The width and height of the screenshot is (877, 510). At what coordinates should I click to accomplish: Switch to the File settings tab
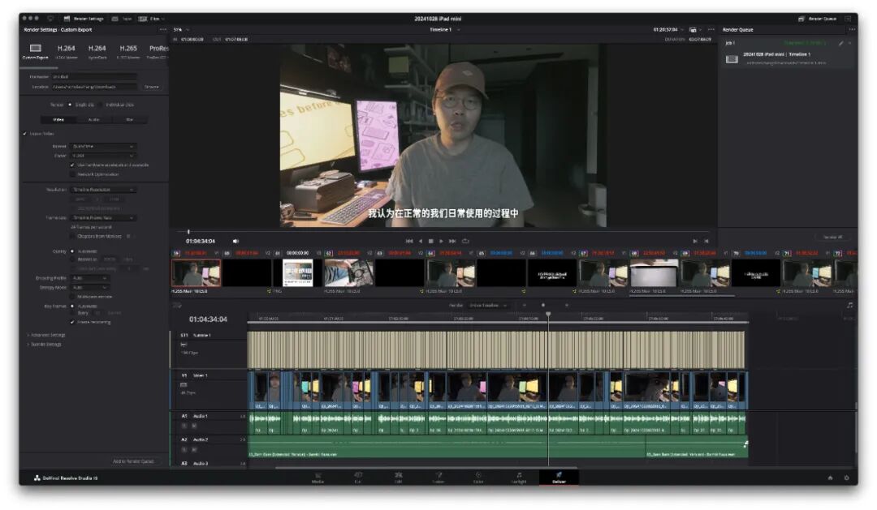coord(129,119)
